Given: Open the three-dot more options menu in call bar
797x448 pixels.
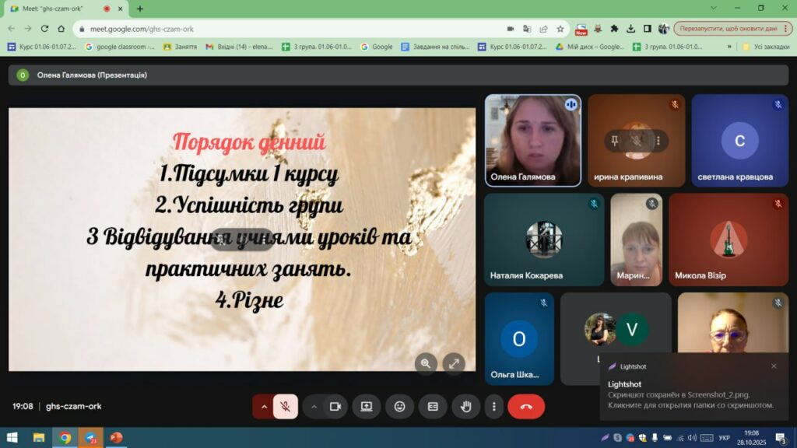Looking at the screenshot, I should coord(493,406).
